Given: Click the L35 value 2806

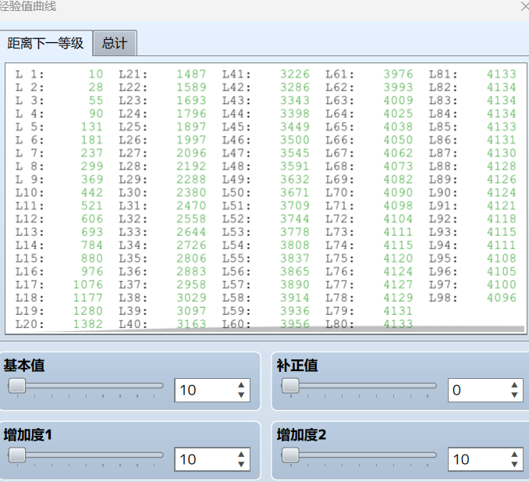Looking at the screenshot, I should point(191,258).
